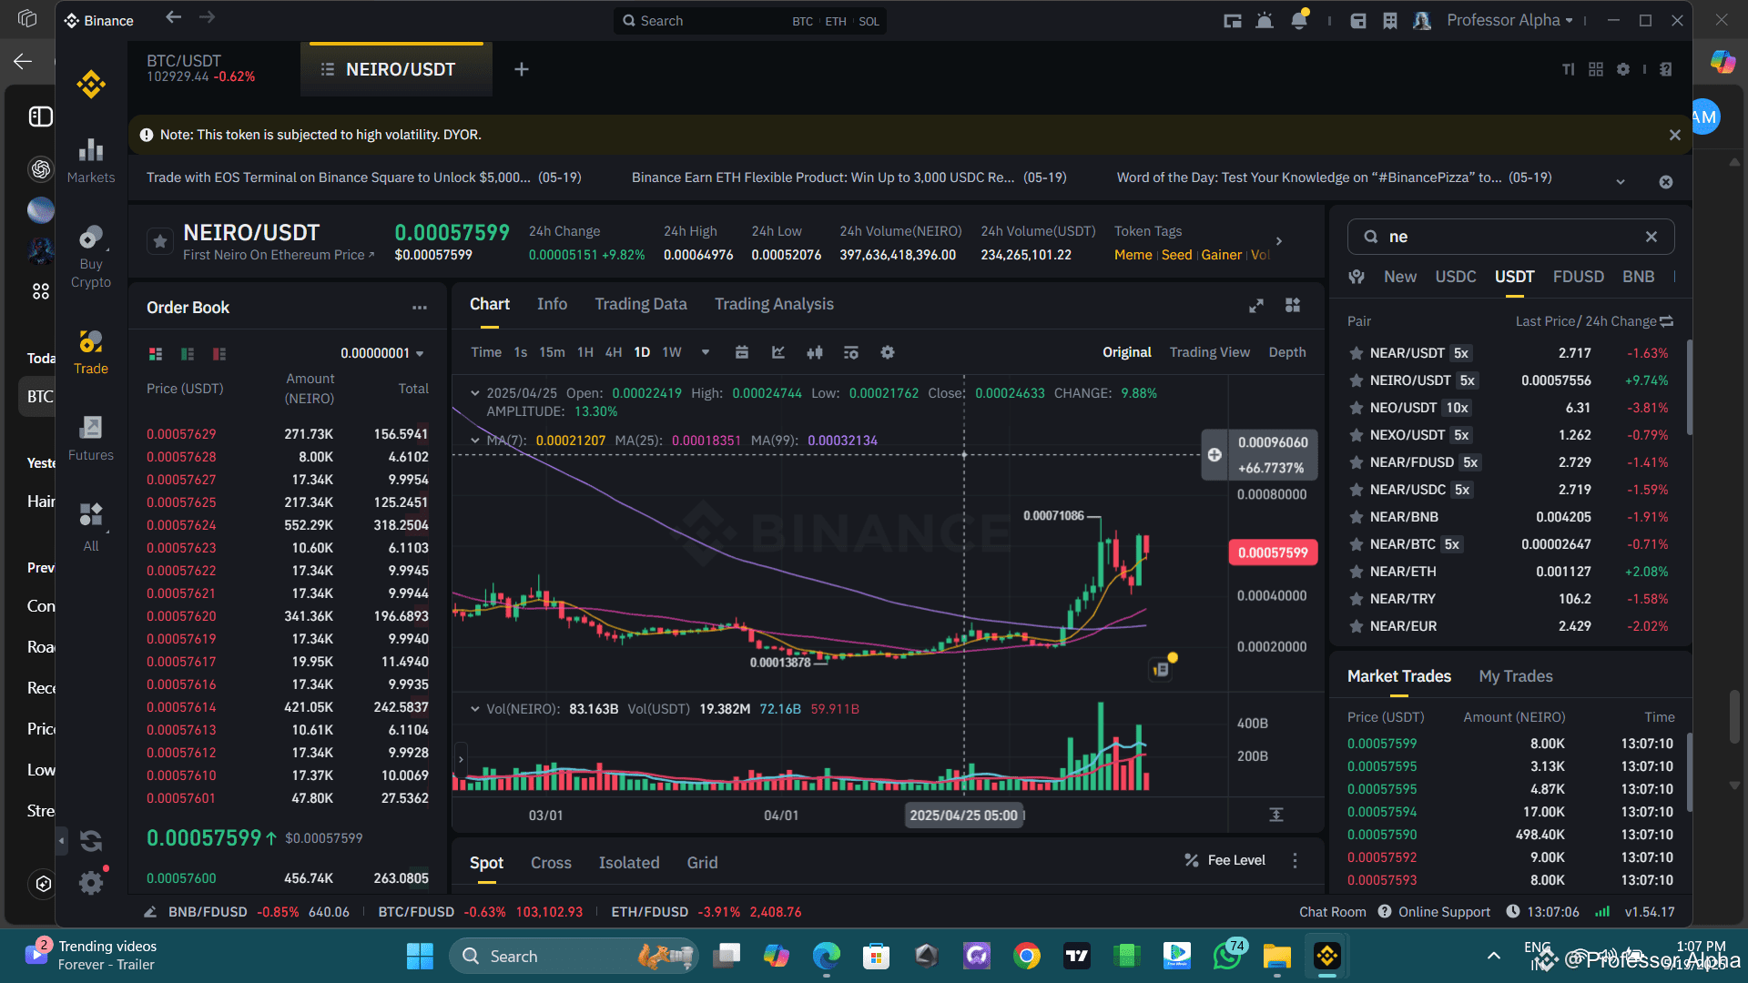
Task: Select the combined order book view
Action: [x=156, y=353]
